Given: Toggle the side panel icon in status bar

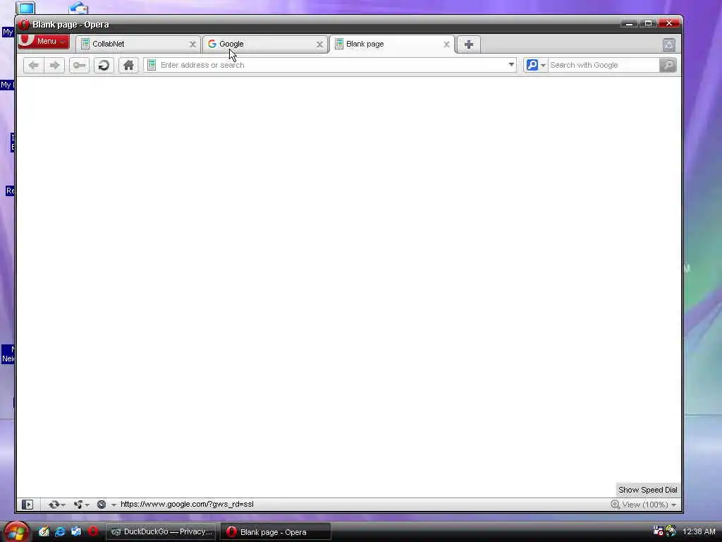Looking at the screenshot, I should coord(27,505).
